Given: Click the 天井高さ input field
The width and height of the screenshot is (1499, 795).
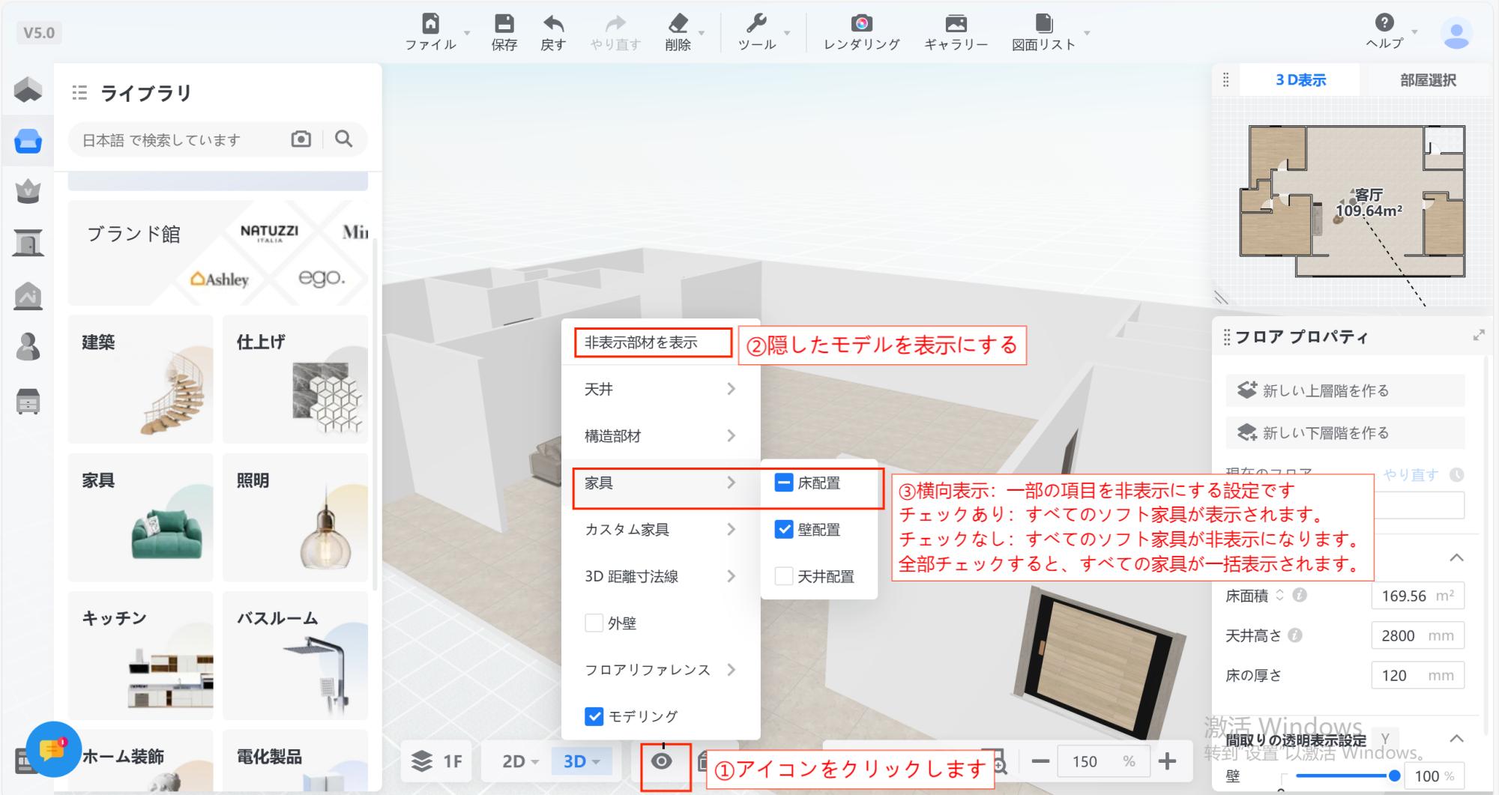Looking at the screenshot, I should click(1417, 635).
